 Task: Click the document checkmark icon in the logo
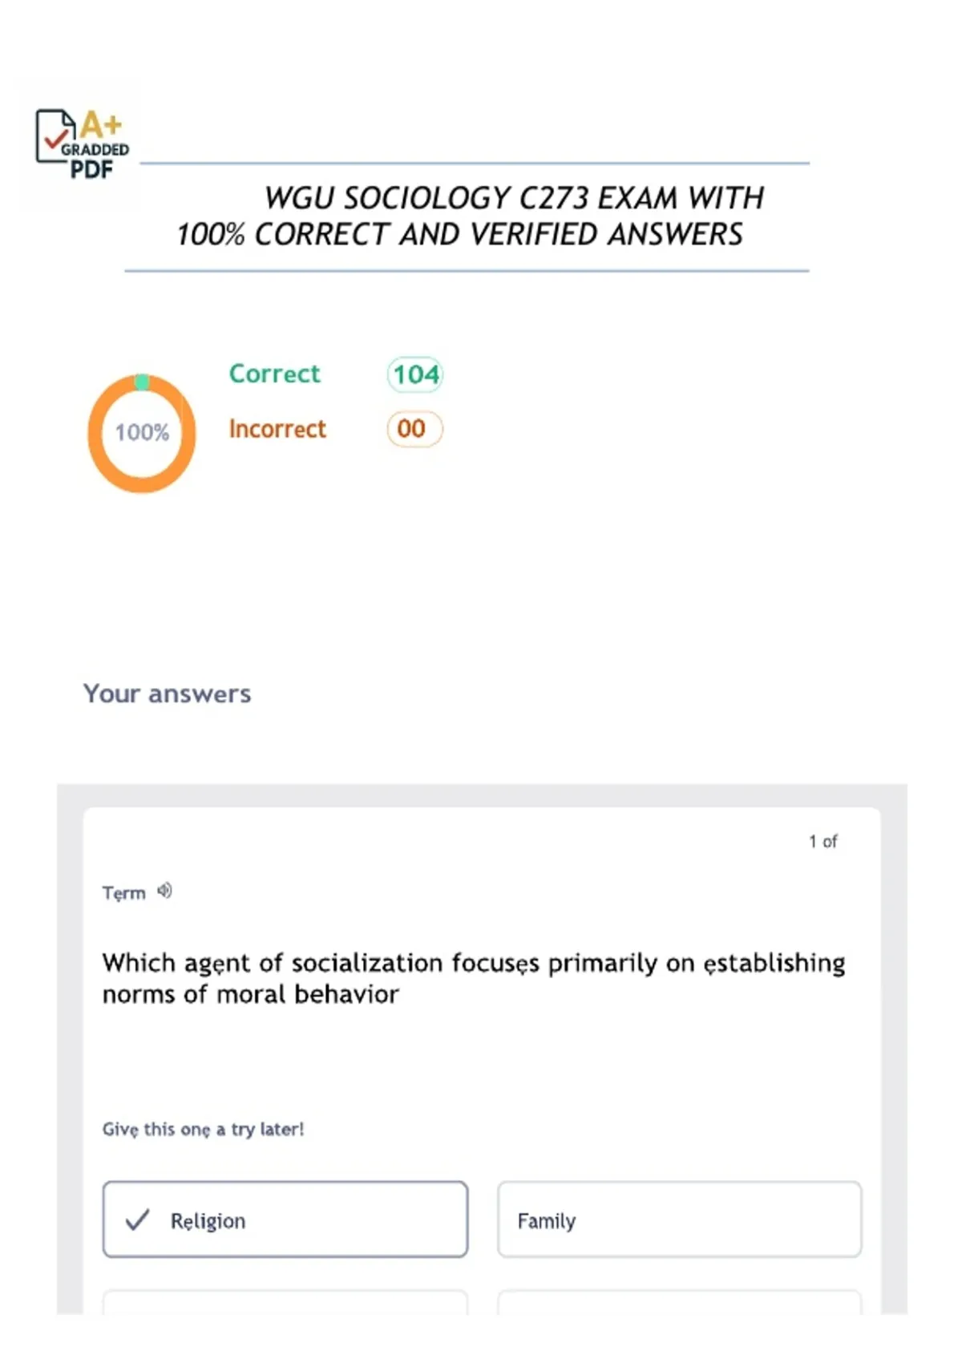[x=55, y=136]
